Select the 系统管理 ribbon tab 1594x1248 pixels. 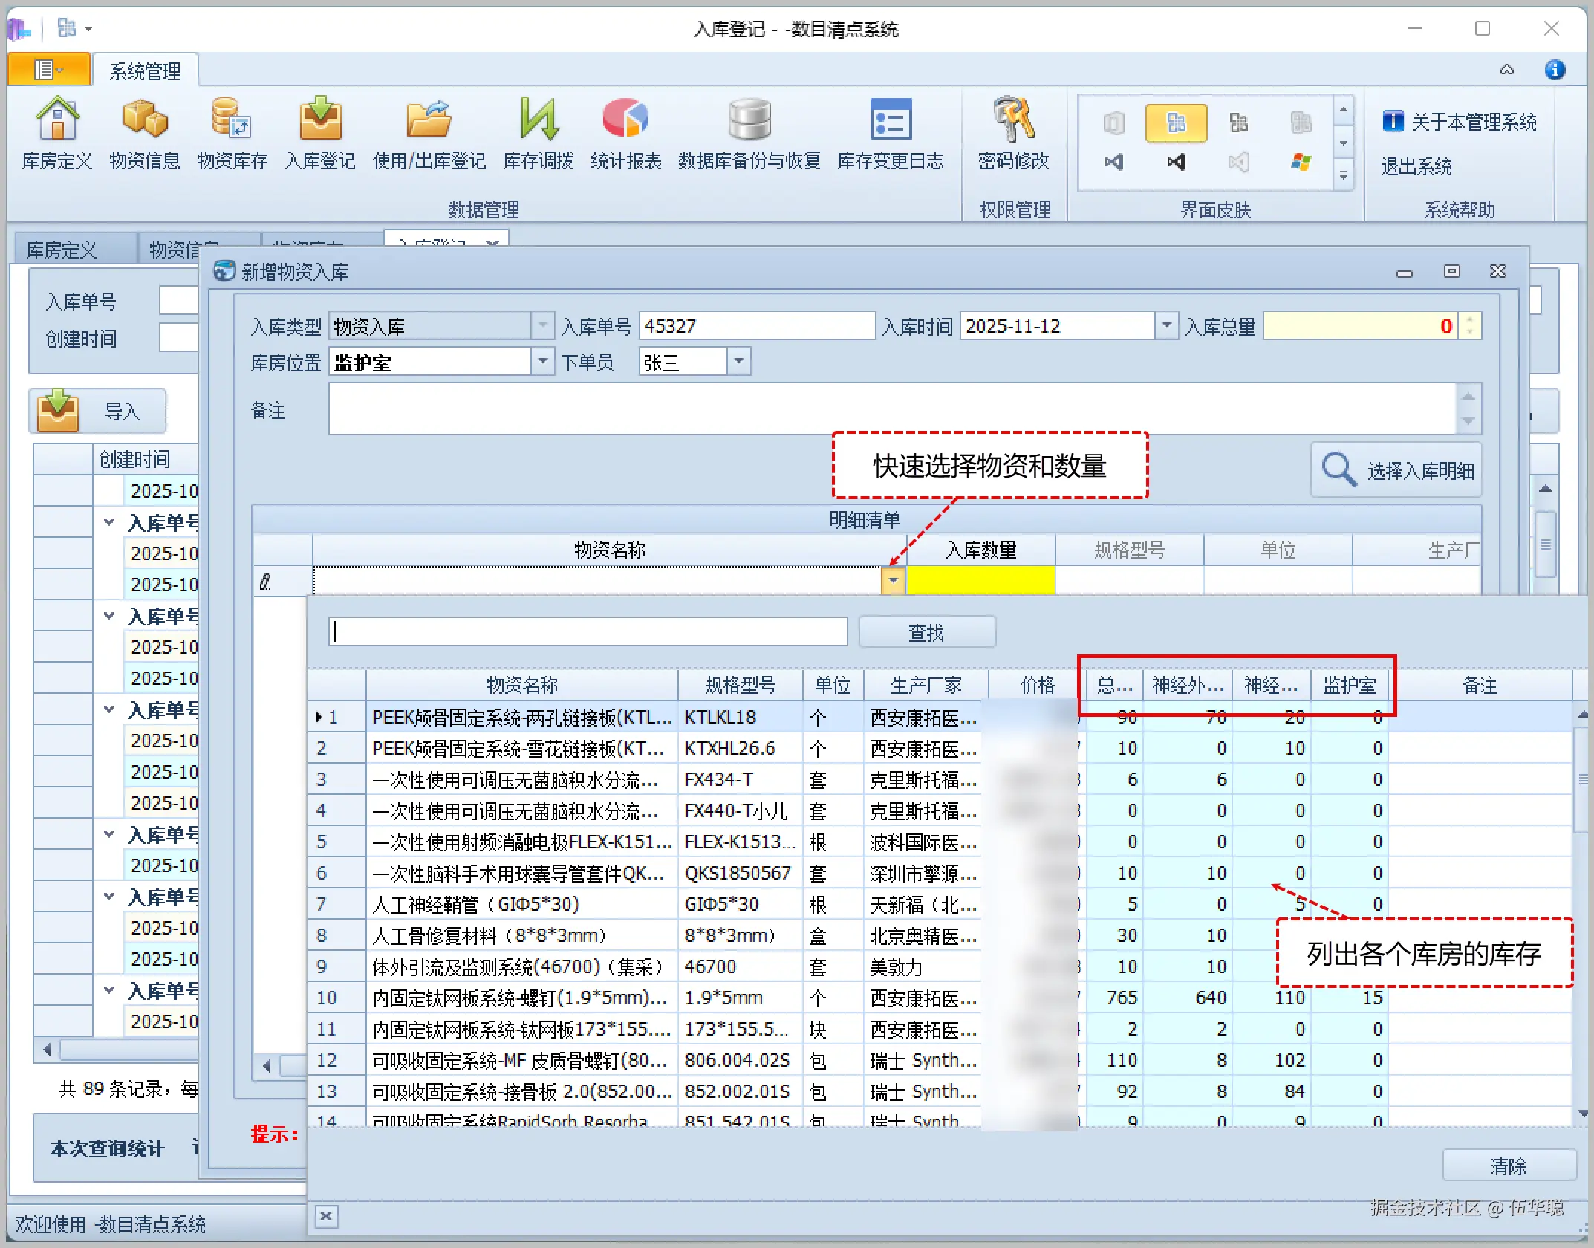tap(145, 71)
